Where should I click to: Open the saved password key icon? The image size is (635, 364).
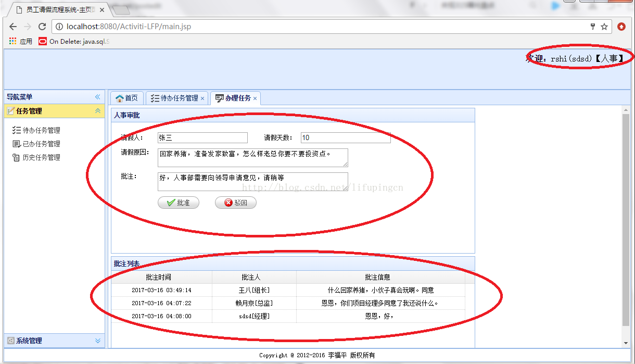pos(592,27)
